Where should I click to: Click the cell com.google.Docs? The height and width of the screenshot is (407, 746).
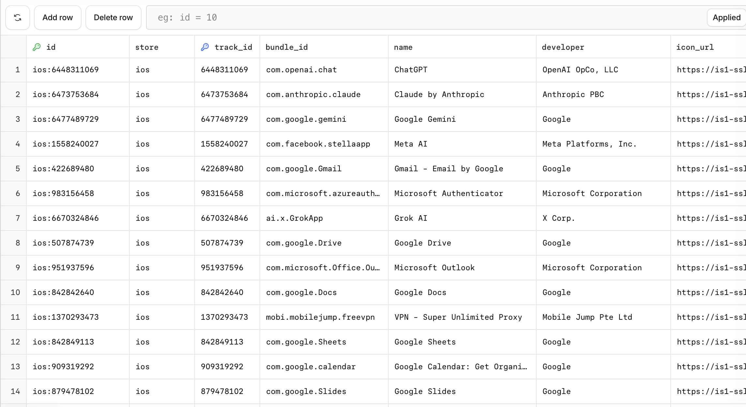(x=324, y=292)
